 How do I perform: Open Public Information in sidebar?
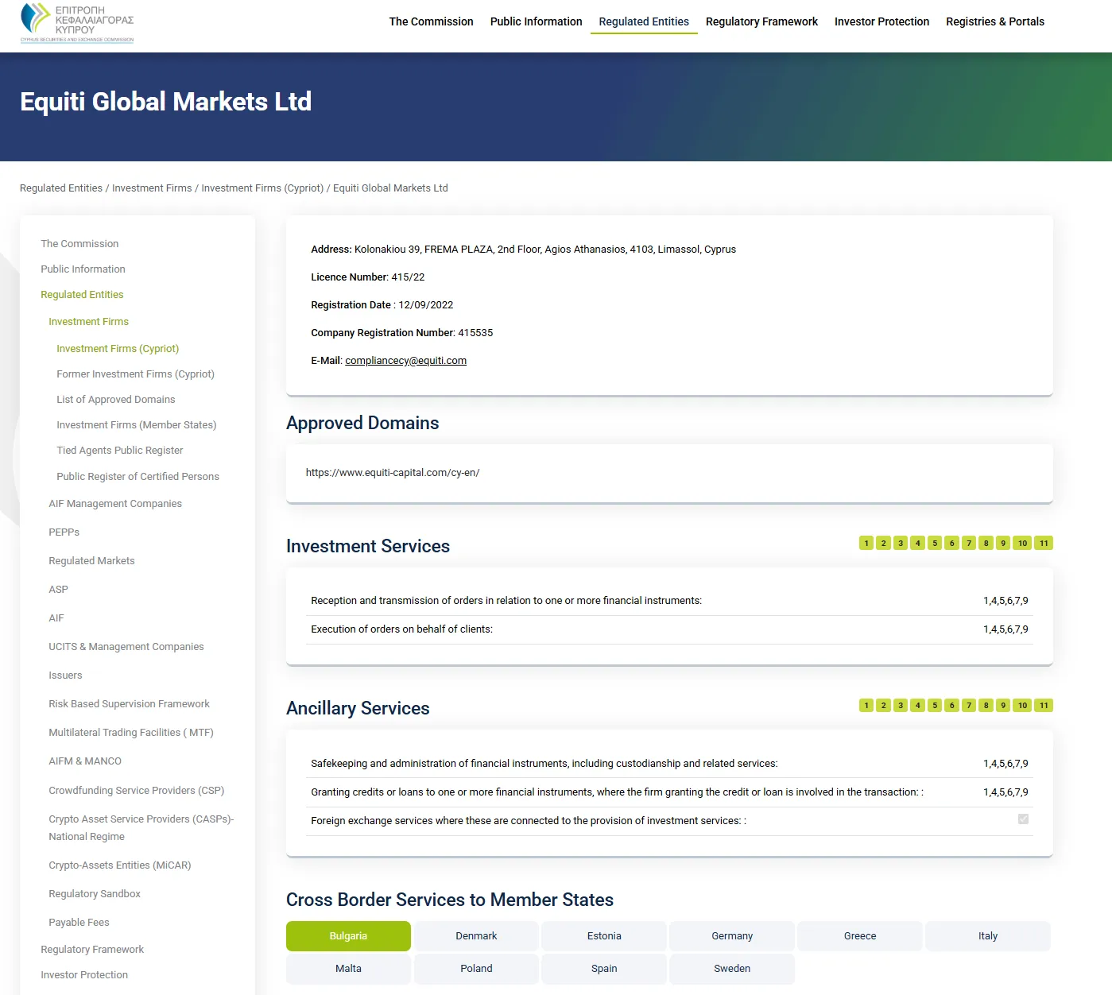click(x=83, y=269)
